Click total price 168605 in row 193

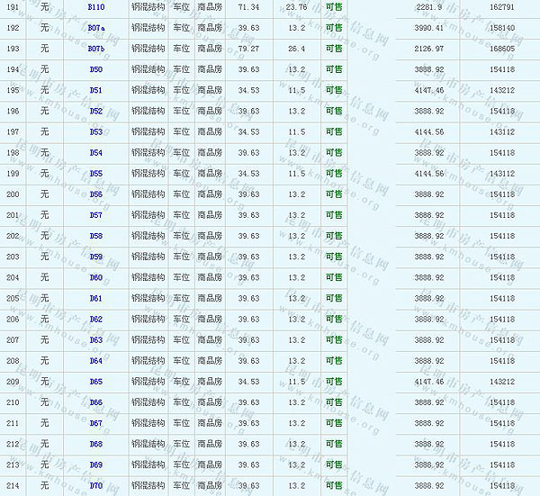[x=502, y=49]
